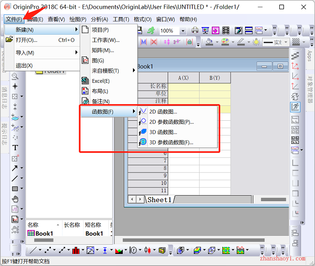The height and width of the screenshot is (266, 315).
Task: Open the line color pencil dropdown arrow
Action: [249, 42]
